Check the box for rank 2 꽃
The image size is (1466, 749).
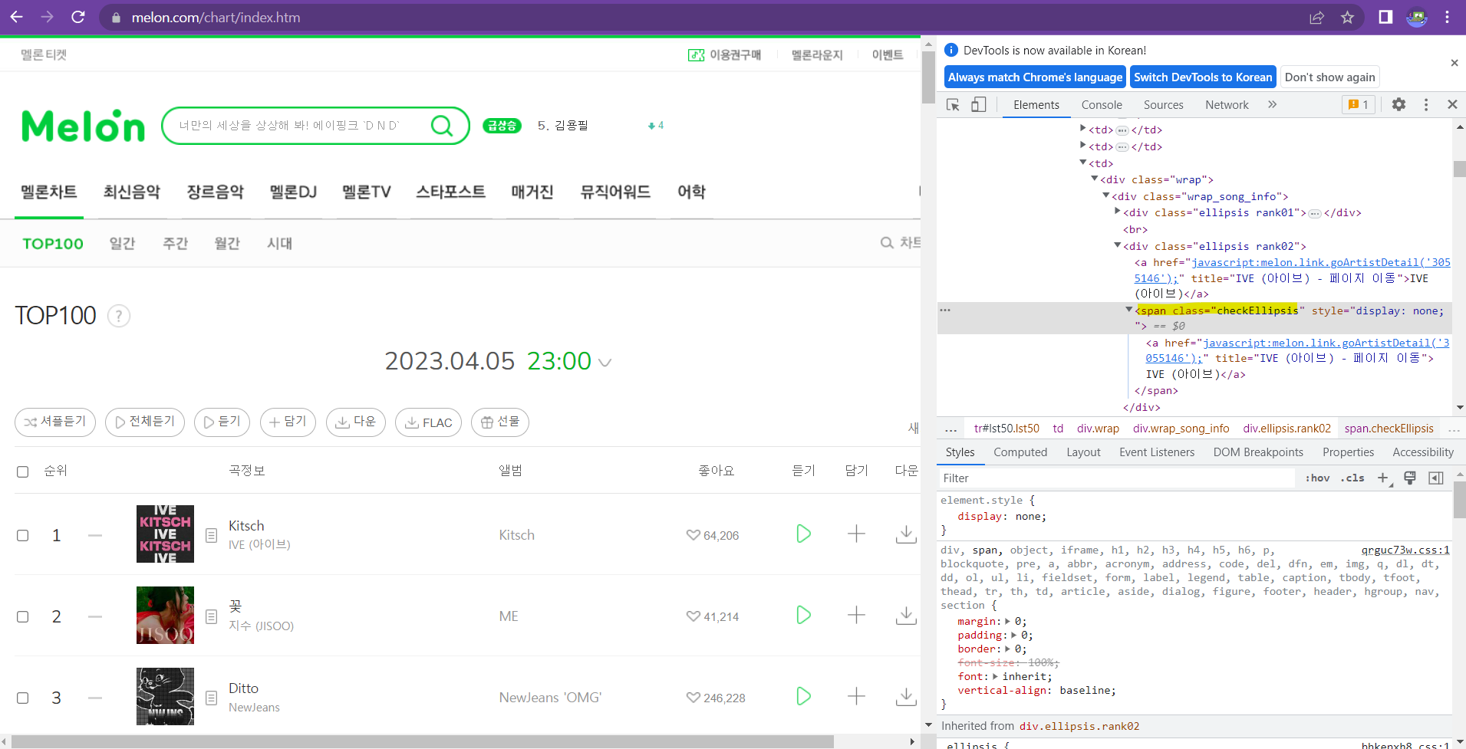coord(23,616)
